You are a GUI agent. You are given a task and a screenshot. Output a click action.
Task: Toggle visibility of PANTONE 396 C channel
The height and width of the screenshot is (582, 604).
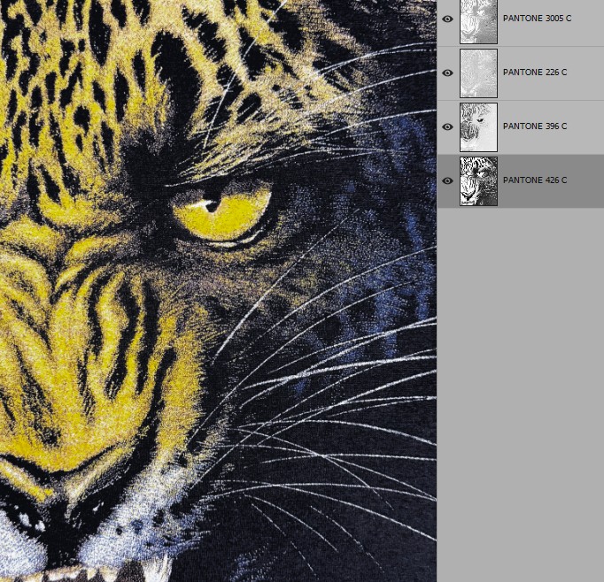(447, 126)
